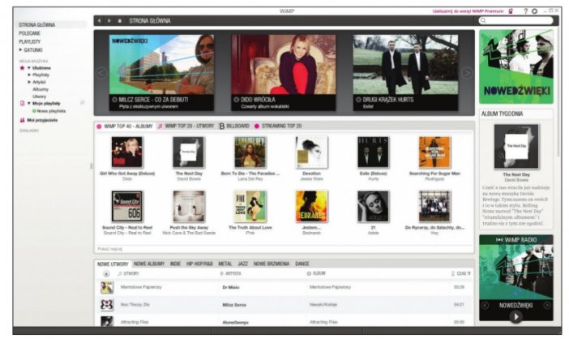Click artist Milcz Serce in track list
569x339 pixels.
tap(234, 305)
